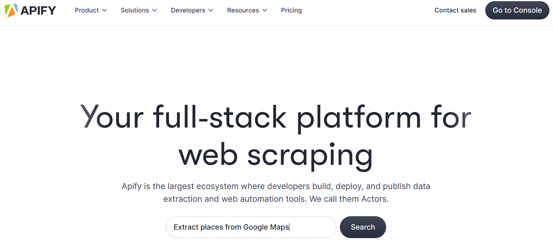Click the APIFY wordmark text
This screenshot has width=553, height=242.
pyautogui.click(x=38, y=10)
